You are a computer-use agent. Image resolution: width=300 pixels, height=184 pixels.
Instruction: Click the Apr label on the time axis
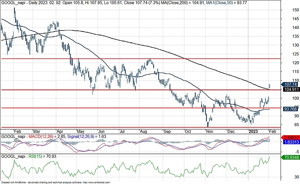[x=60, y=131]
